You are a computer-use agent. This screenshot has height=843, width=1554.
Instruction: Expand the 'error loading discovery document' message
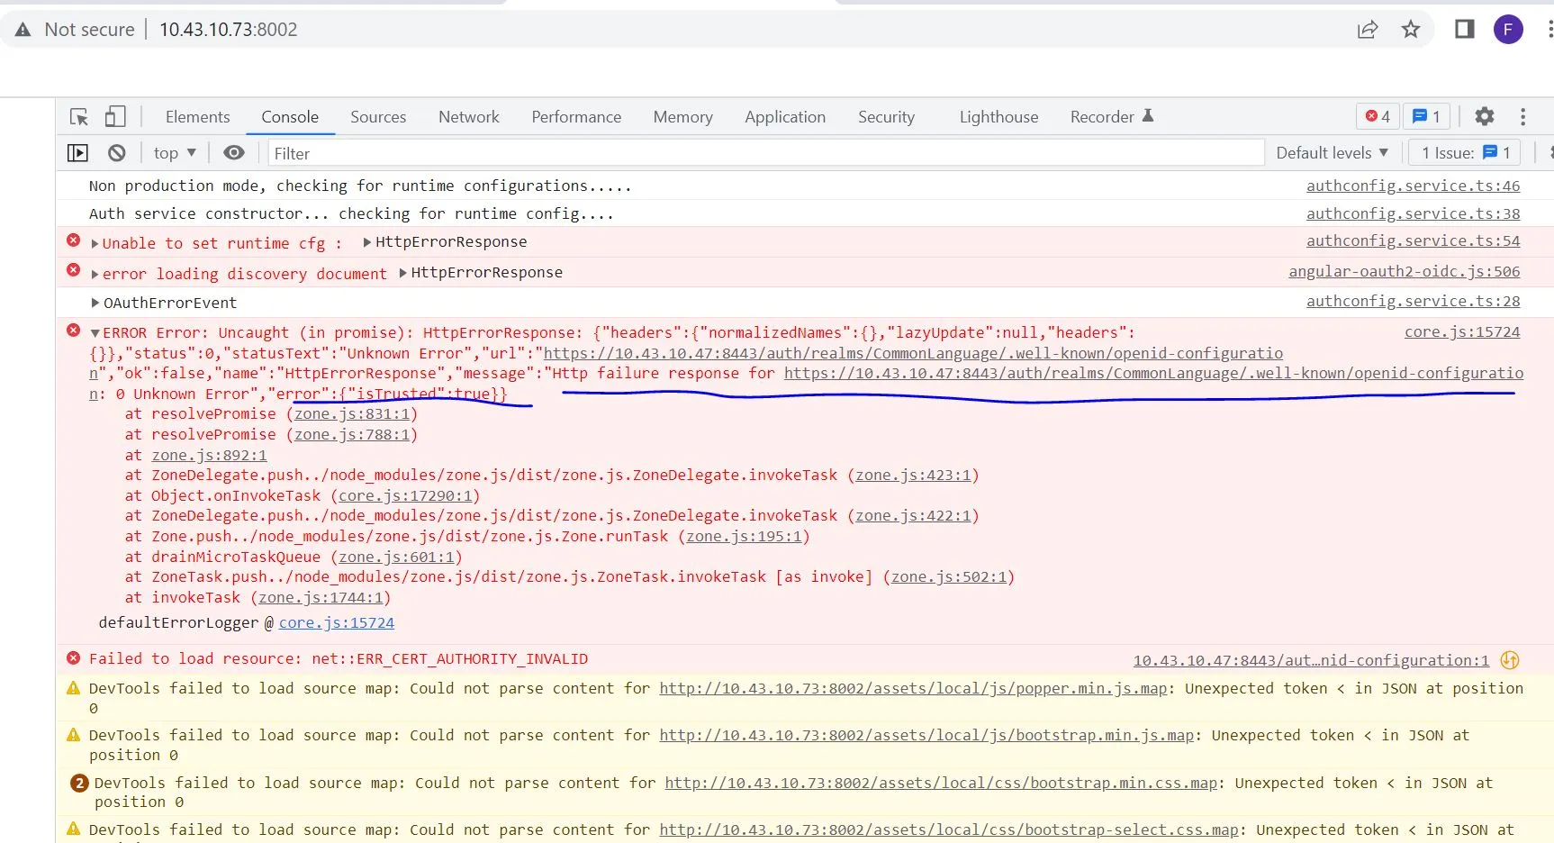(x=95, y=274)
